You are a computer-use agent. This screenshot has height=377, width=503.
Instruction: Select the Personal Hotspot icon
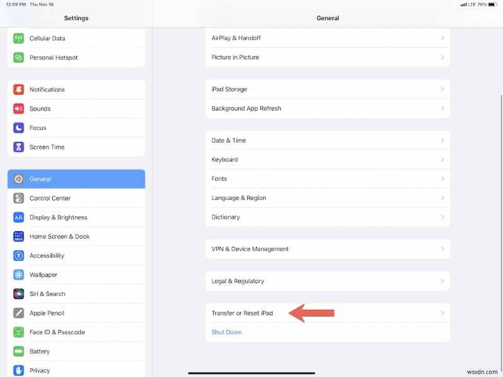(x=19, y=57)
